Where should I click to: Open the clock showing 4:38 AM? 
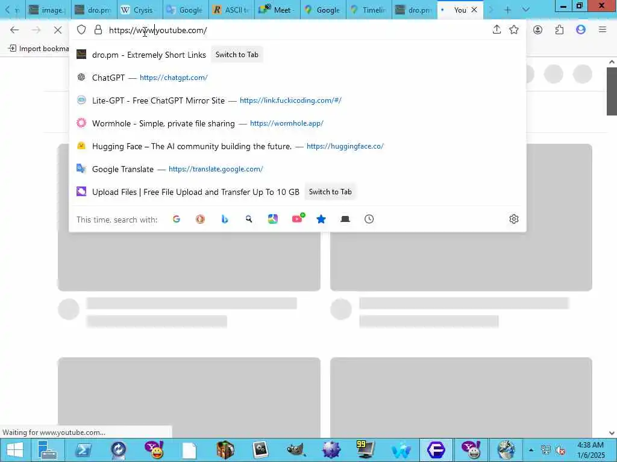590,450
